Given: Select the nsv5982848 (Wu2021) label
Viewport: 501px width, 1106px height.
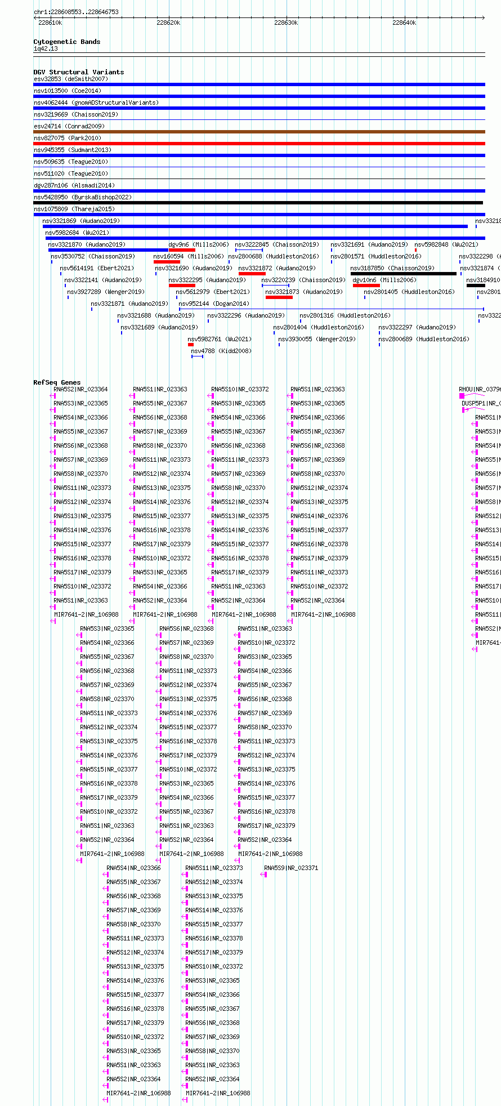Looking at the screenshot, I should coord(447,244).
